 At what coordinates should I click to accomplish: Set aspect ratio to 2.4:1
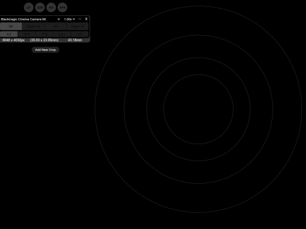(62, 34)
